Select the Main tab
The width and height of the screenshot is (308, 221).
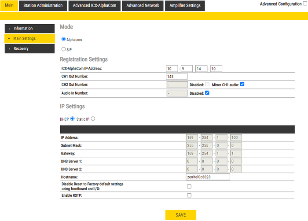tap(9, 6)
